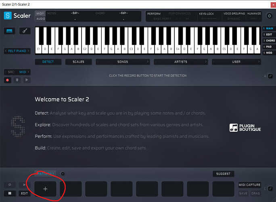Switch to the 3 CHORD tab
This screenshot has width=276, height=202.
pyautogui.click(x=269, y=40)
